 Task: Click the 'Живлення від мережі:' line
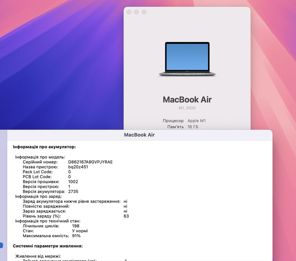[38, 256]
